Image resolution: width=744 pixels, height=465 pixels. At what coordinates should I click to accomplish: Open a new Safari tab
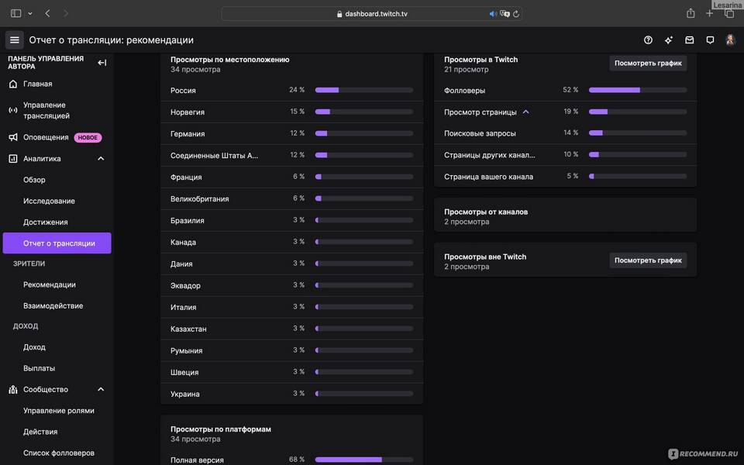coord(710,13)
